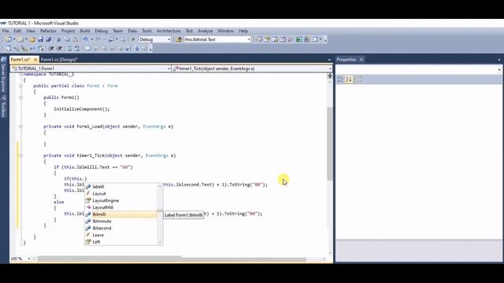Click Property Pages icon in Properties panel
504x283 pixels.
359,79
